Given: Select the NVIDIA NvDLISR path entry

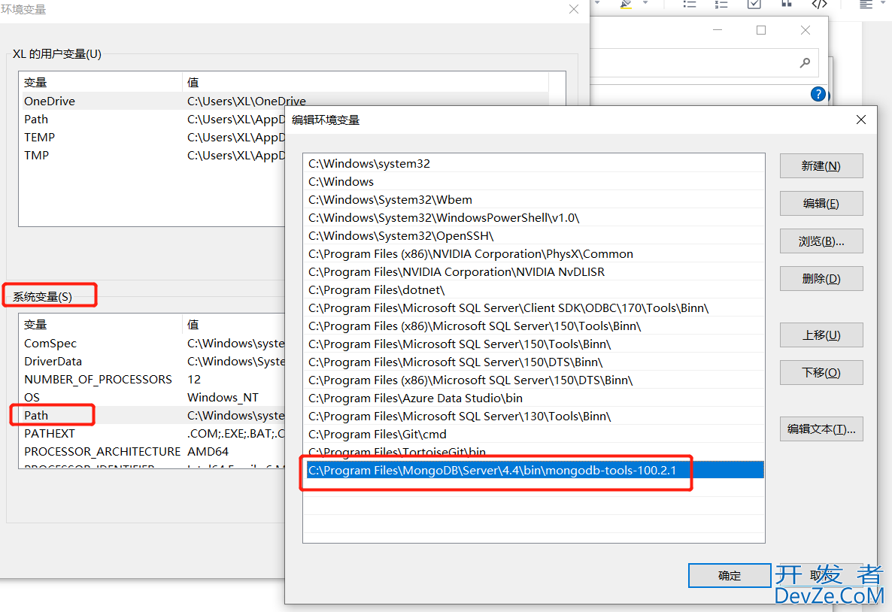Looking at the screenshot, I should (533, 272).
